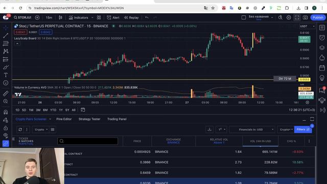Activate the zoom in tool
The image size is (327, 184).
point(6,101)
